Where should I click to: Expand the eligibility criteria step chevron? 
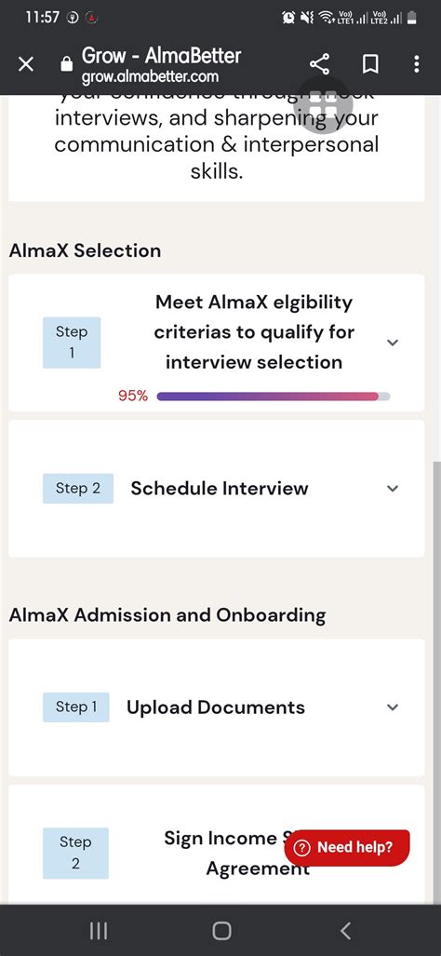[x=393, y=343]
